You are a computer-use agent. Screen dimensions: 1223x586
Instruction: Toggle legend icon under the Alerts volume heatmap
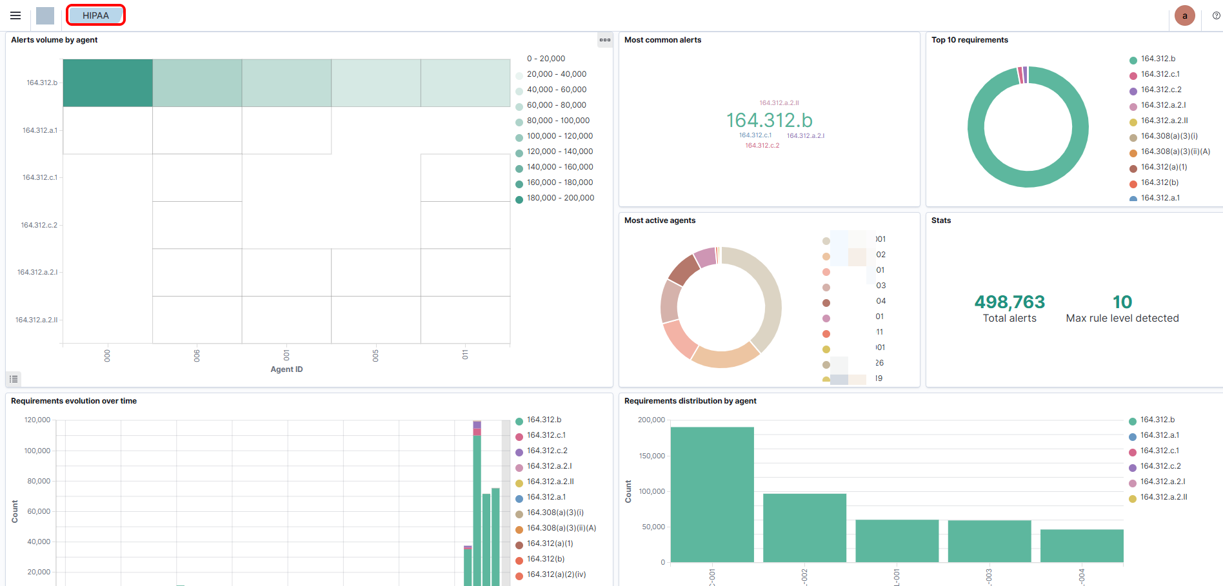coord(14,379)
